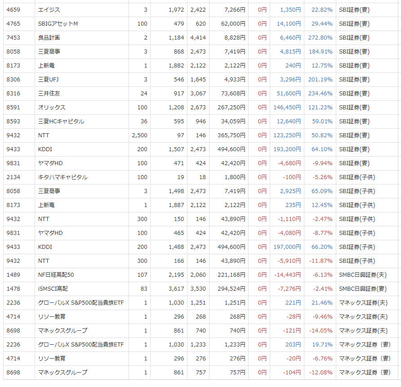This screenshot has height=387, width=401.
Task: Click the 2,500 share quantity for NTT
Action: coord(139,135)
